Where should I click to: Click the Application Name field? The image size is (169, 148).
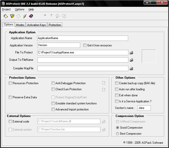82,38
